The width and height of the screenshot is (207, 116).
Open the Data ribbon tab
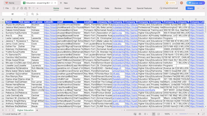coord(107,8)
